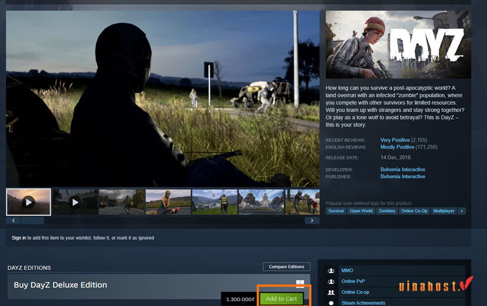487x306 pixels.
Task: Add DayZ Deluxe Edition to cart
Action: pos(281,299)
